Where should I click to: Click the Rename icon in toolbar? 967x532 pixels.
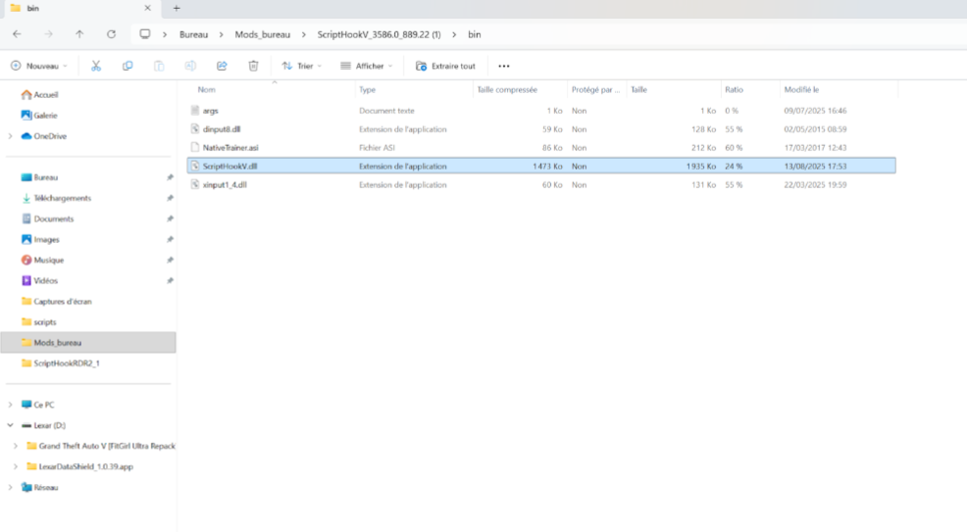pyautogui.click(x=190, y=66)
